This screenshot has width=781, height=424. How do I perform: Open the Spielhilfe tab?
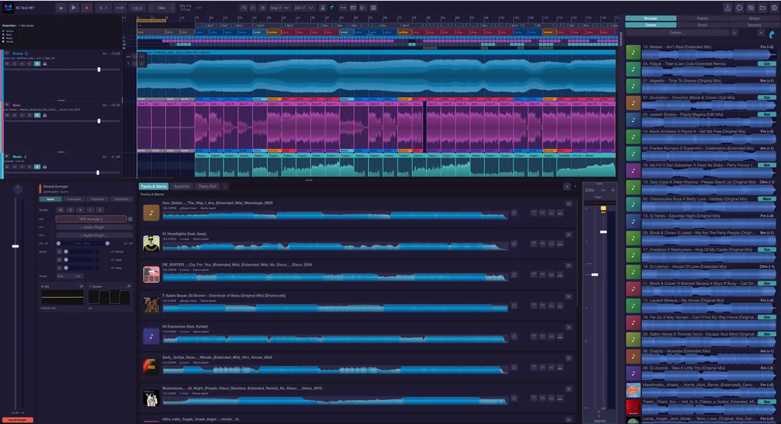coord(182,186)
